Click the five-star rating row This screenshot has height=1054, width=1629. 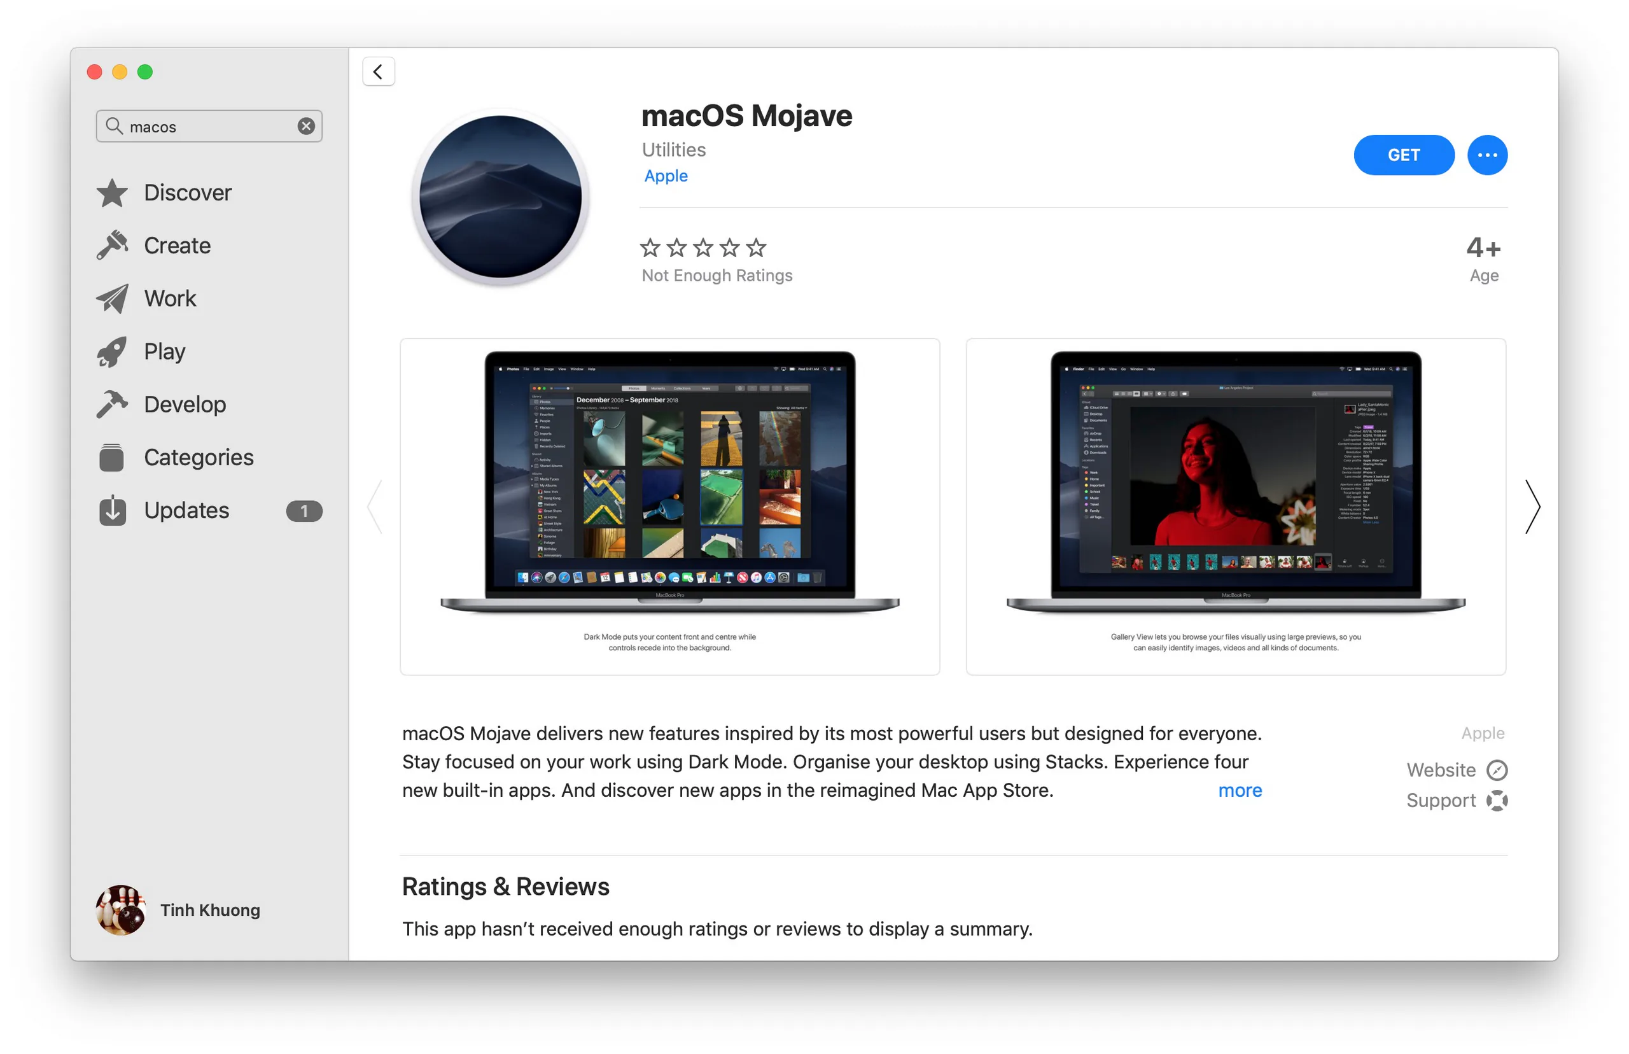(703, 247)
